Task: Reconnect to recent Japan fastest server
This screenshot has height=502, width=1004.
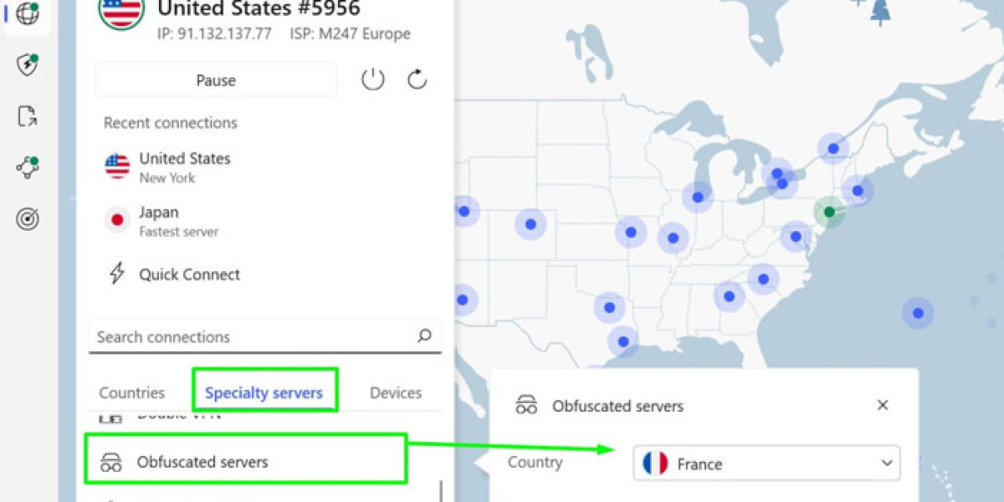Action: coord(178,221)
